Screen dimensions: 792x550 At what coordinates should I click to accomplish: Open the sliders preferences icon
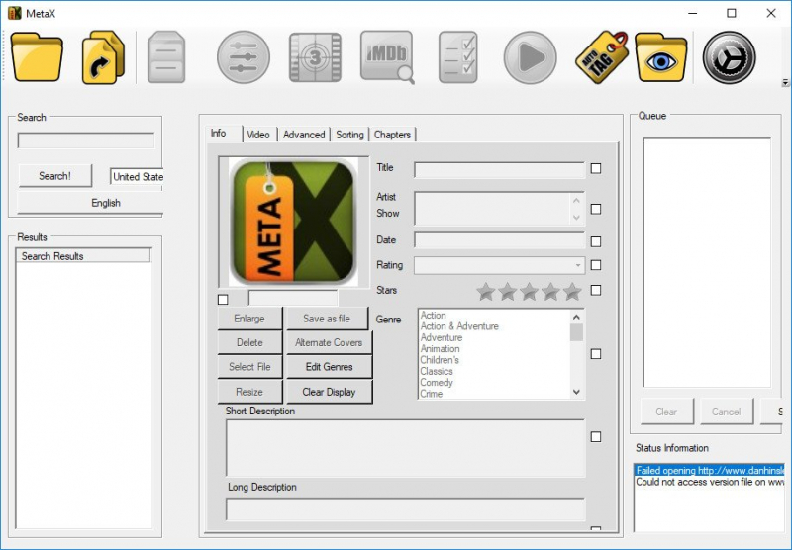243,57
